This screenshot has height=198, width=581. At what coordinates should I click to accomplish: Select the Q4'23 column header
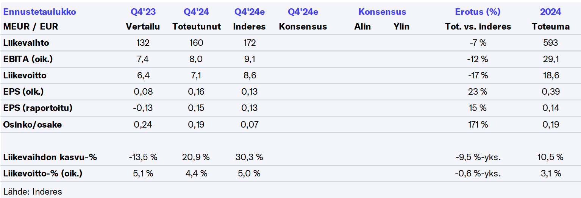[x=143, y=12]
